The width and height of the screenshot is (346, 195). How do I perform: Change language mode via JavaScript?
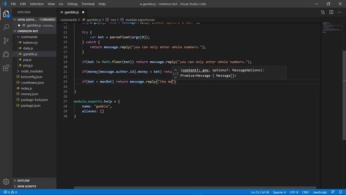320,192
